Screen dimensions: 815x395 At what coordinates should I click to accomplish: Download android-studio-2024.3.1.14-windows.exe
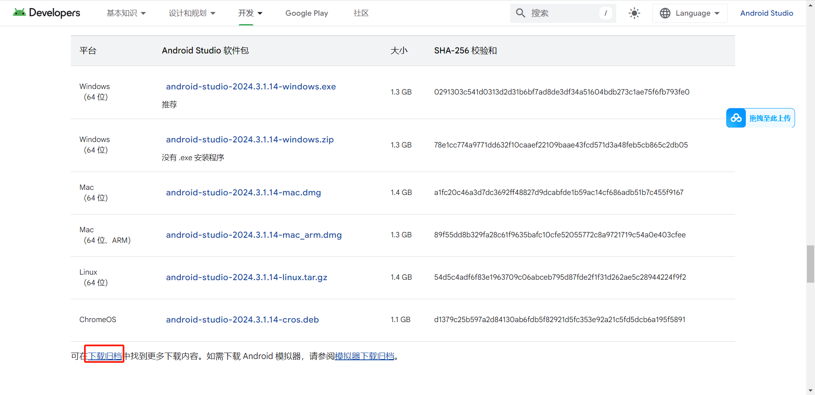click(x=251, y=86)
